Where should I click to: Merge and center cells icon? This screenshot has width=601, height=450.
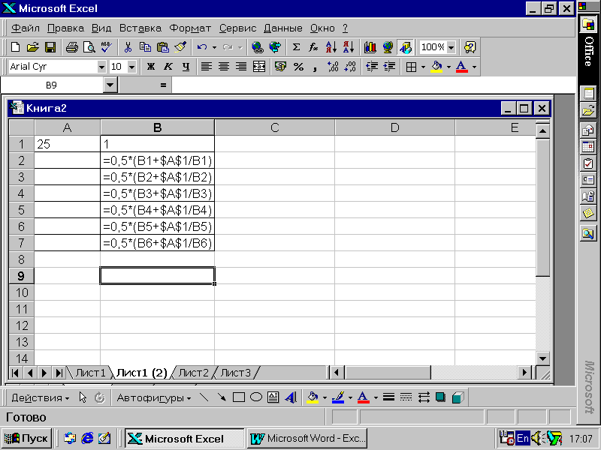tap(259, 67)
